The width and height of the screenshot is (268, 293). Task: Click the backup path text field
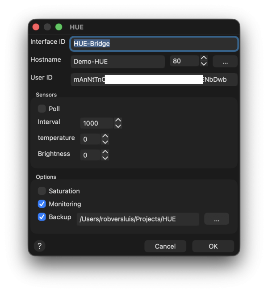pos(138,219)
